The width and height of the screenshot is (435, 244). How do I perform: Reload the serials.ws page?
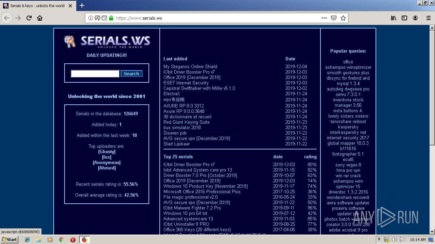click(x=29, y=18)
